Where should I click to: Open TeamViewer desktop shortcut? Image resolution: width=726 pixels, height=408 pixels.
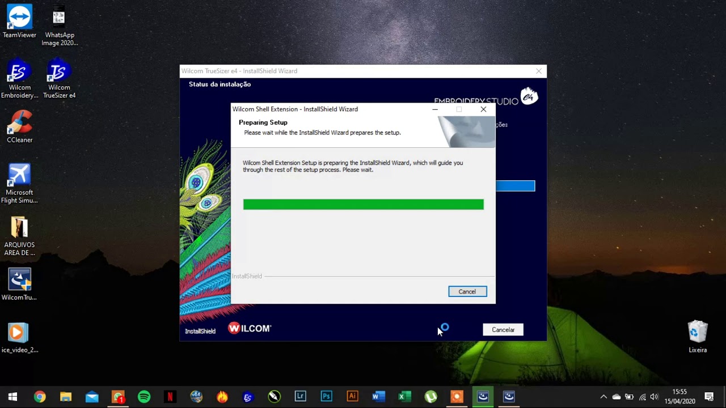tap(19, 22)
